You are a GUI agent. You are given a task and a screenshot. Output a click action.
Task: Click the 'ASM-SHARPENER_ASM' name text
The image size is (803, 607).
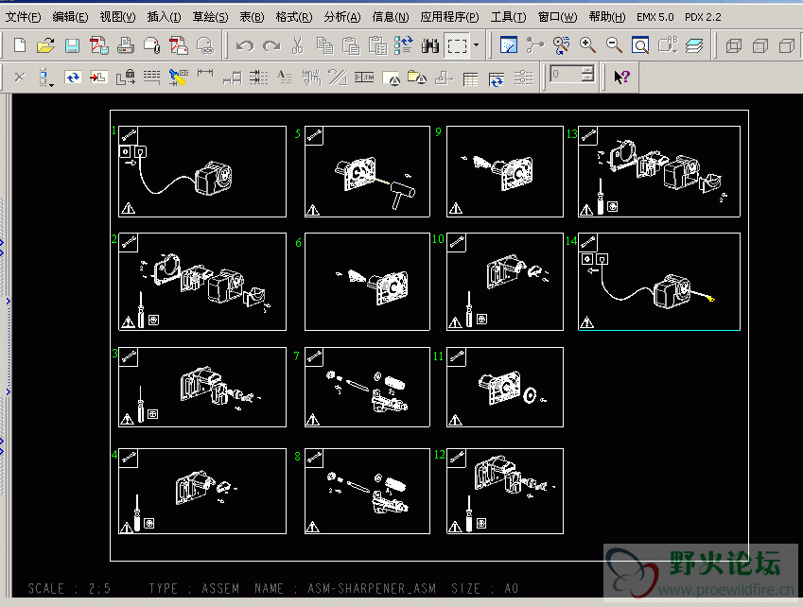tap(372, 589)
